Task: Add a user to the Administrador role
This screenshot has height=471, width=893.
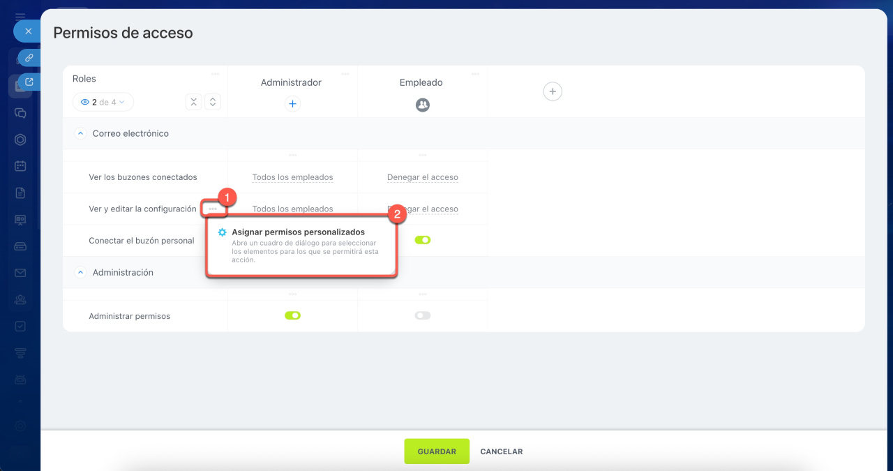Action: click(x=292, y=104)
